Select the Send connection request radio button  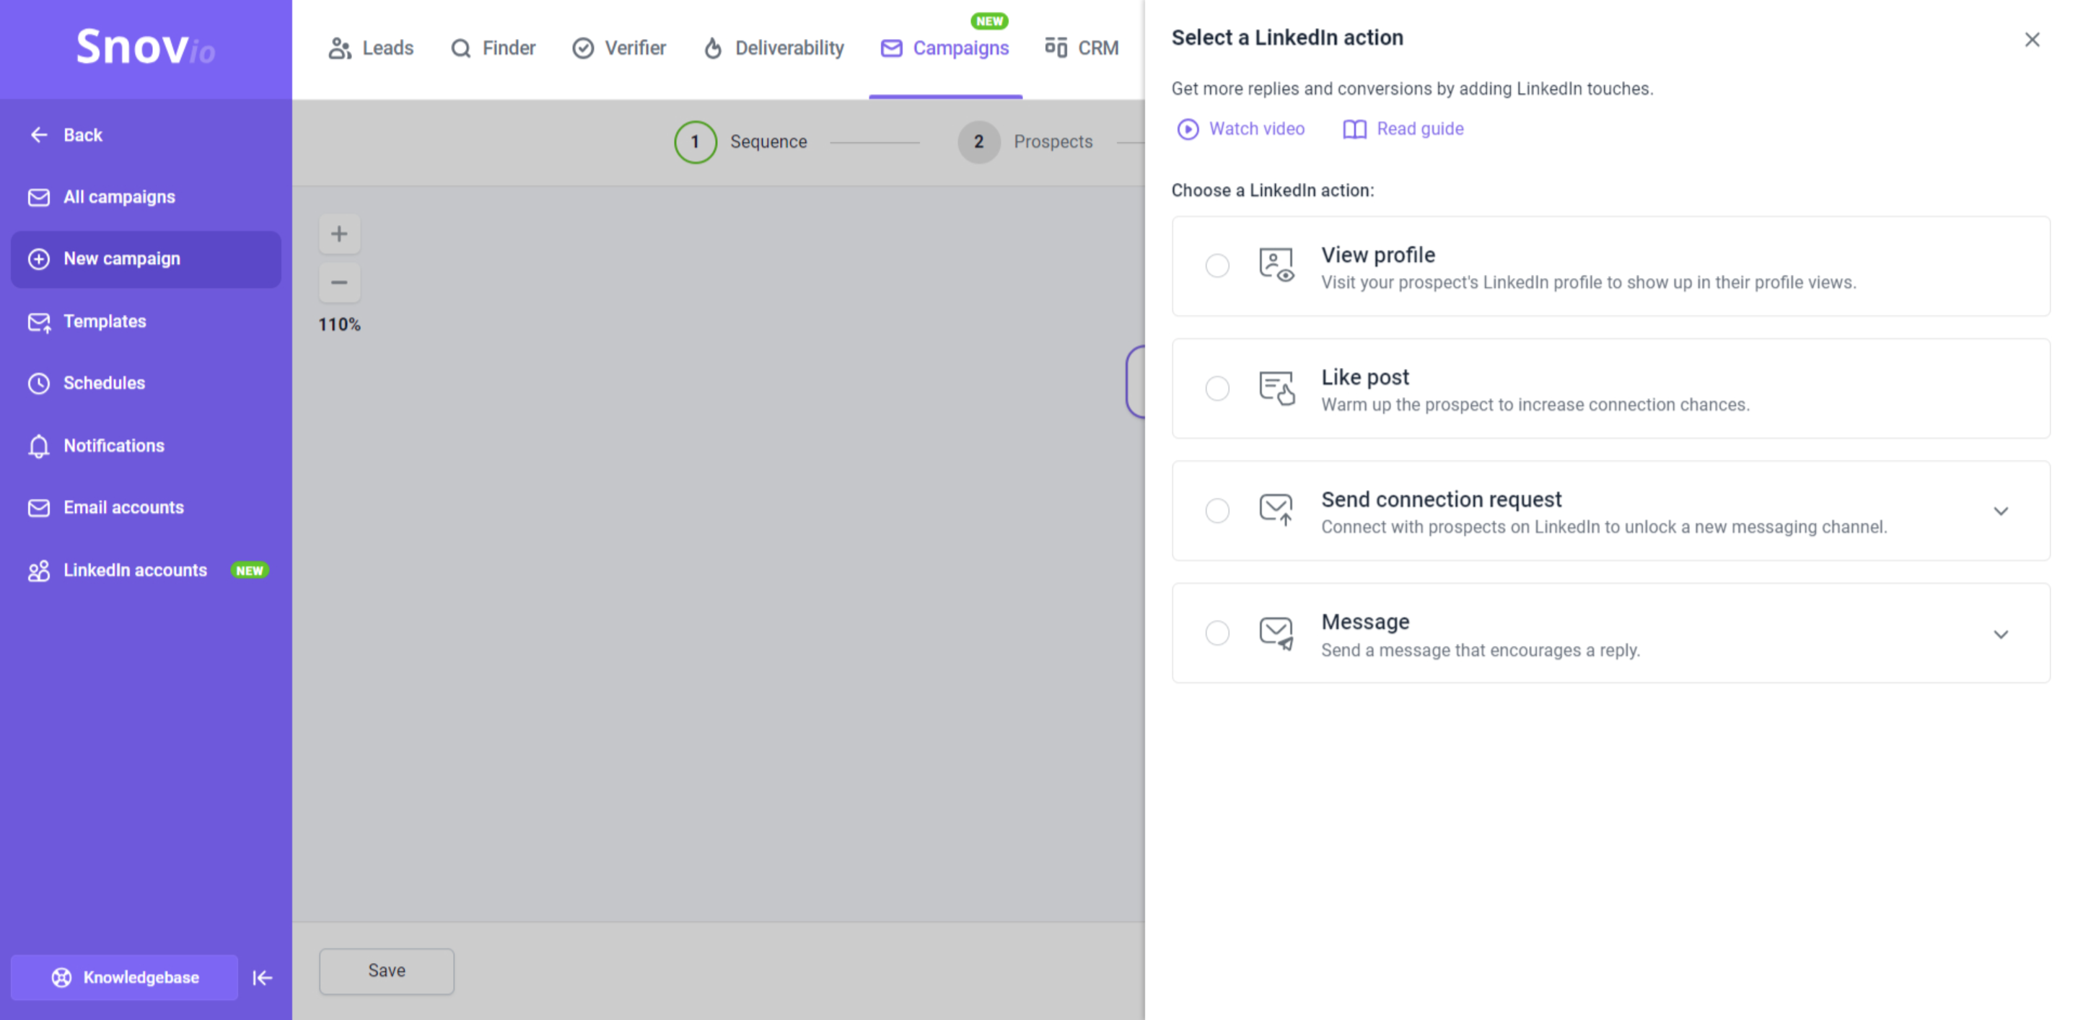[x=1216, y=511]
